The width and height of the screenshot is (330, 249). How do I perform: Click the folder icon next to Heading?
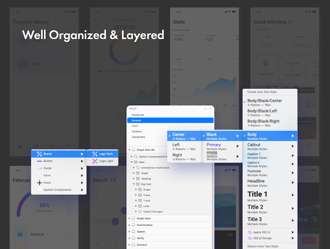pos(138,179)
